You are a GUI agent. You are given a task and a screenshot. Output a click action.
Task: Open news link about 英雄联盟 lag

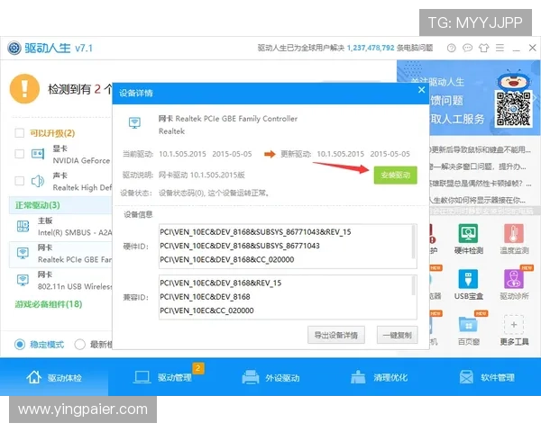point(481,184)
